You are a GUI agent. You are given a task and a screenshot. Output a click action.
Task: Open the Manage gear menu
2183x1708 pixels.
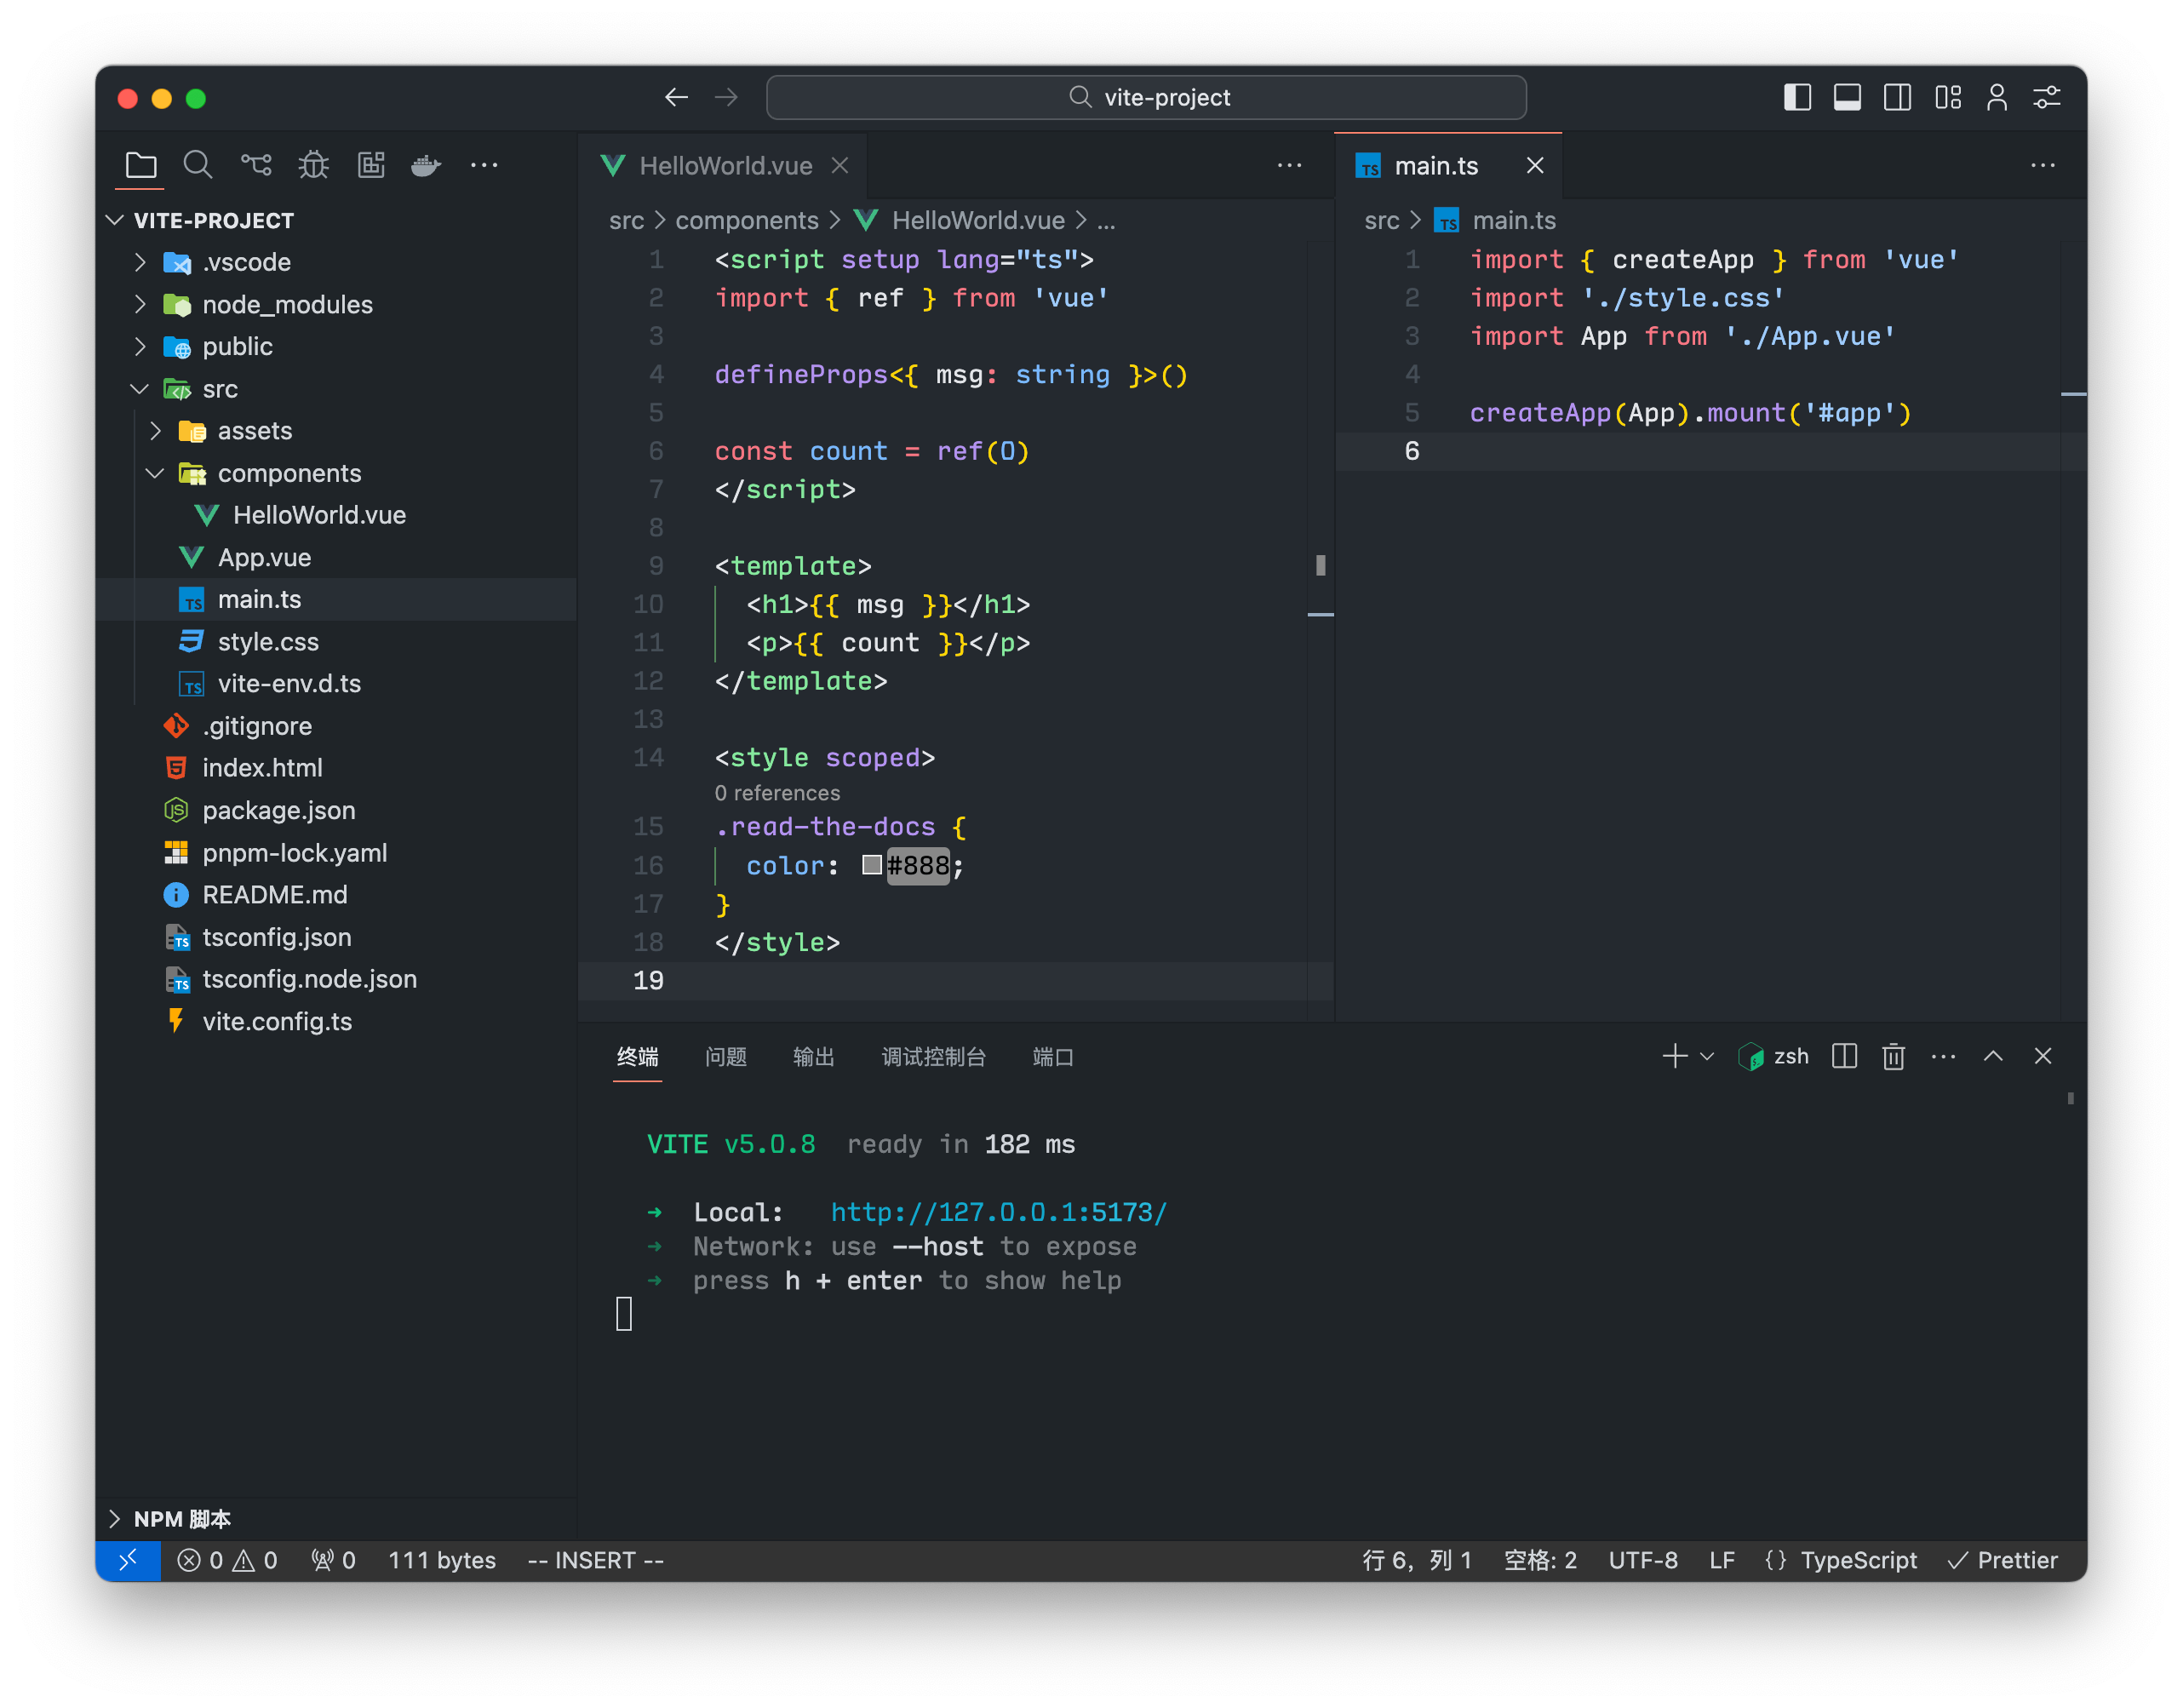click(2046, 97)
